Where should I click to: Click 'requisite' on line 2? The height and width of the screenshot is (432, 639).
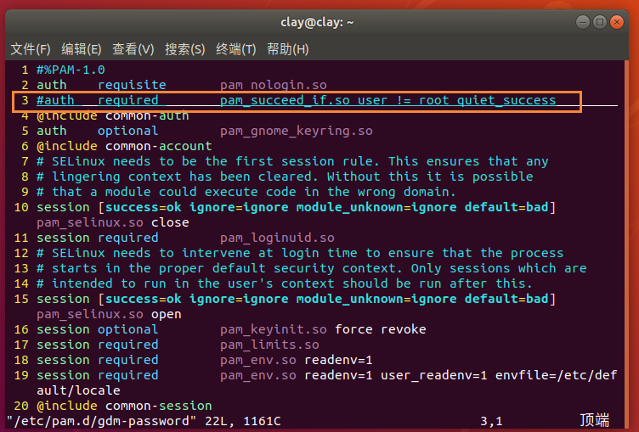132,85
